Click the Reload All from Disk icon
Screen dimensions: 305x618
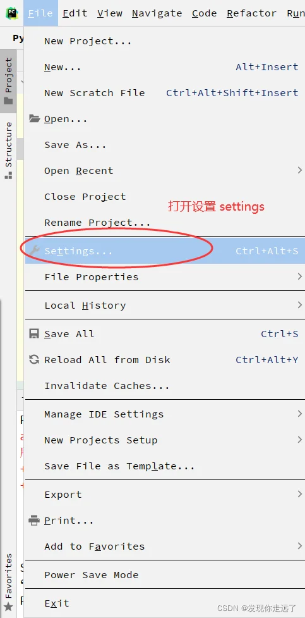click(34, 359)
